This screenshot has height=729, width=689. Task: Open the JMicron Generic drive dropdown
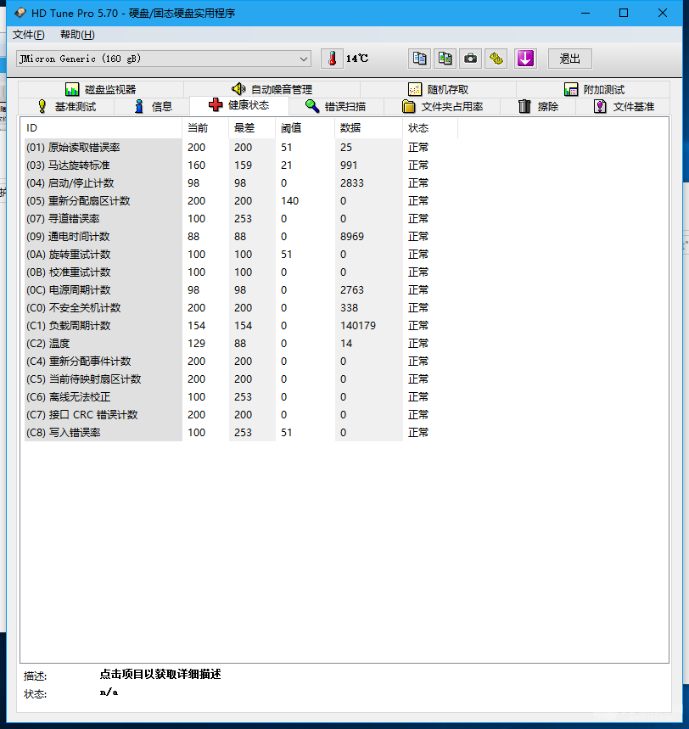pos(164,59)
